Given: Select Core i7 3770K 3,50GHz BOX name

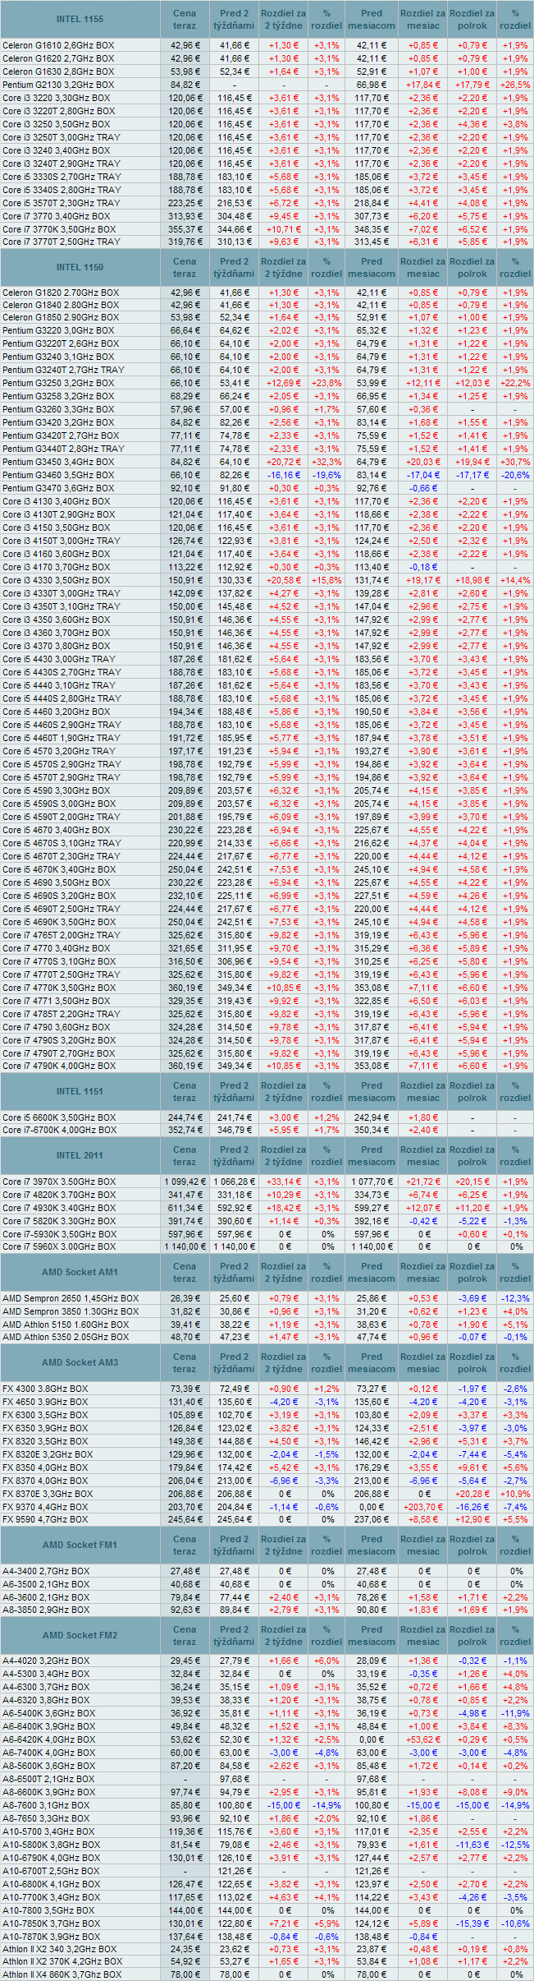Looking at the screenshot, I should coord(59,229).
